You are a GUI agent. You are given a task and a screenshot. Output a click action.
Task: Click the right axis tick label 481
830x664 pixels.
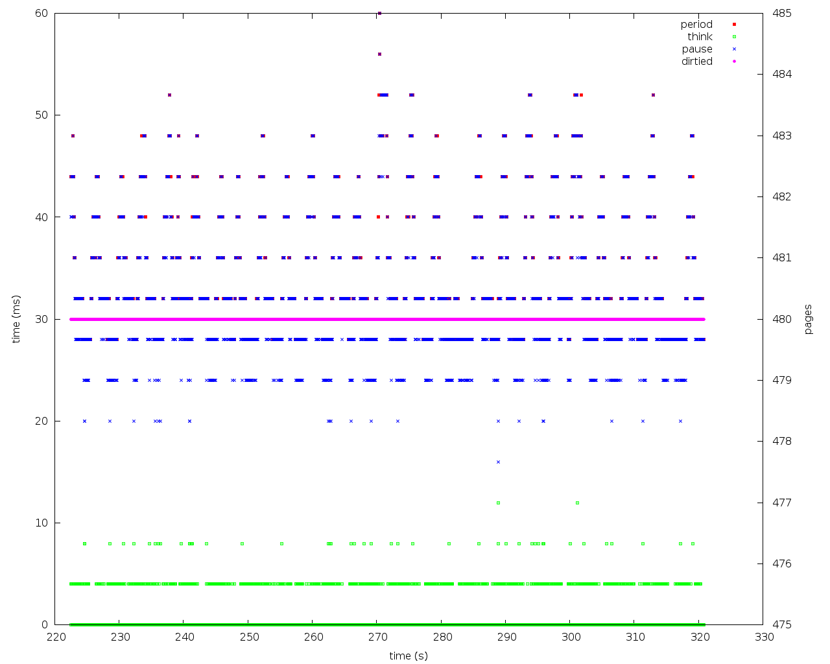pos(782,257)
